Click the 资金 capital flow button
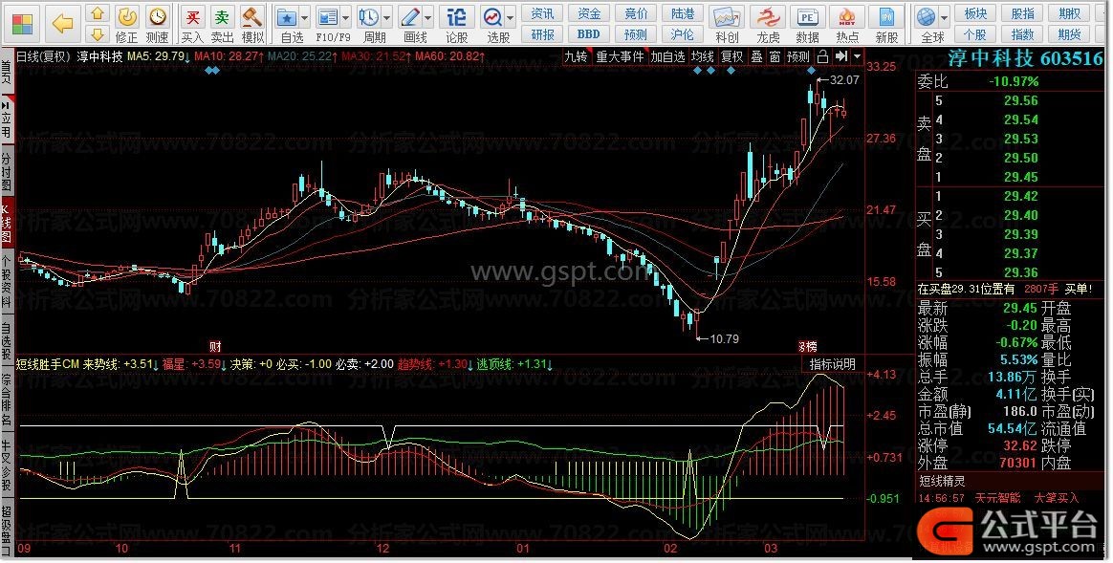1113x563 pixels. (589, 13)
